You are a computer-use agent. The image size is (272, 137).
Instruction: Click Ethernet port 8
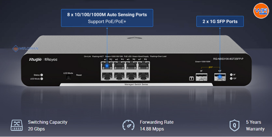tap(143, 76)
